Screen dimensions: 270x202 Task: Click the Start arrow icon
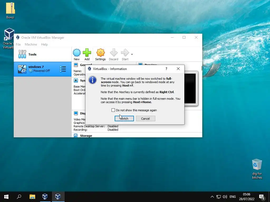click(x=125, y=53)
